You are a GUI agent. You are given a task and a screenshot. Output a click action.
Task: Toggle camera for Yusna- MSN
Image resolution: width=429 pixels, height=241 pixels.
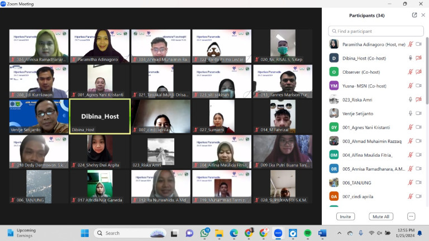[x=418, y=85]
